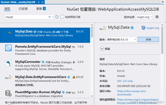Click the update count badge 1
This screenshot has height=105, width=166.
pyautogui.click(x=44, y=9)
